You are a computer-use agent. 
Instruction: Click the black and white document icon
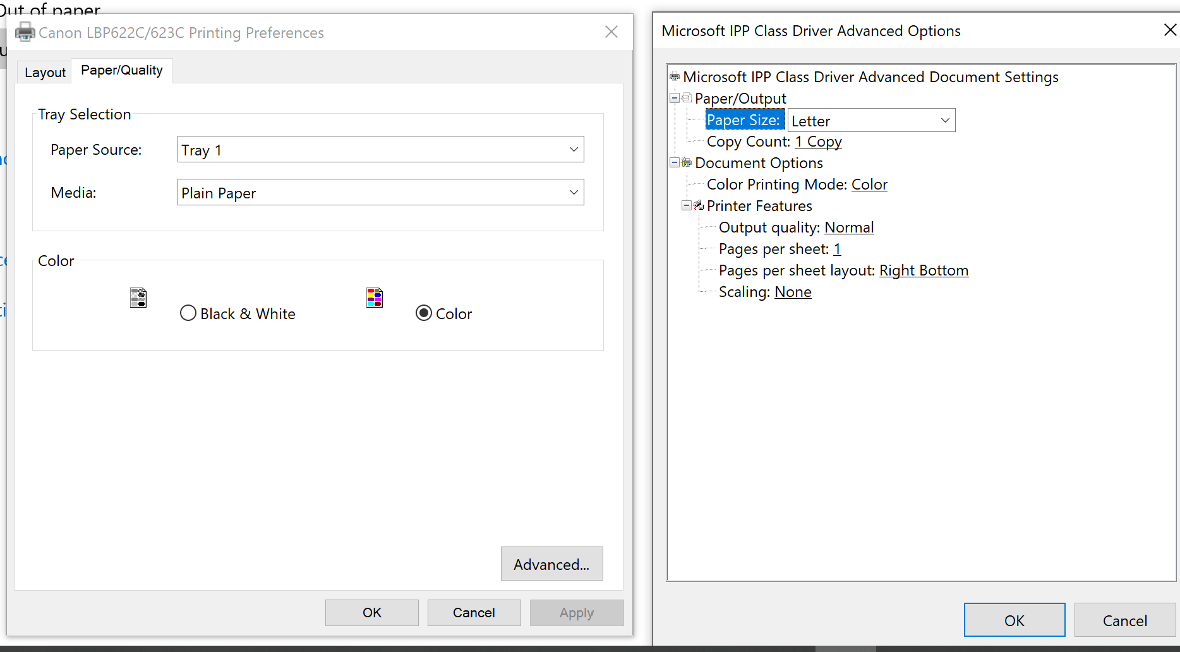(x=138, y=298)
